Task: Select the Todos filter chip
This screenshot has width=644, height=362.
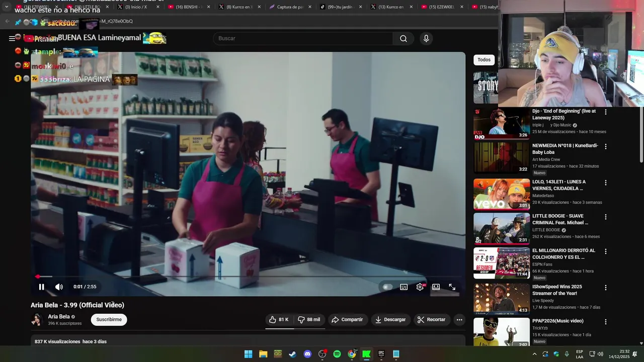Action: [x=484, y=60]
